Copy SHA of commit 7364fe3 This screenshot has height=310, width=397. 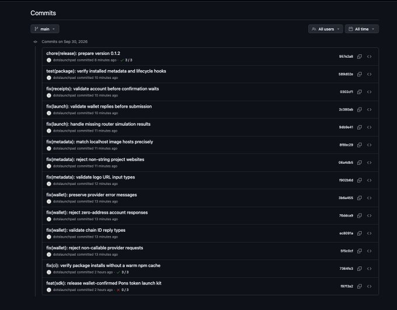(x=359, y=269)
